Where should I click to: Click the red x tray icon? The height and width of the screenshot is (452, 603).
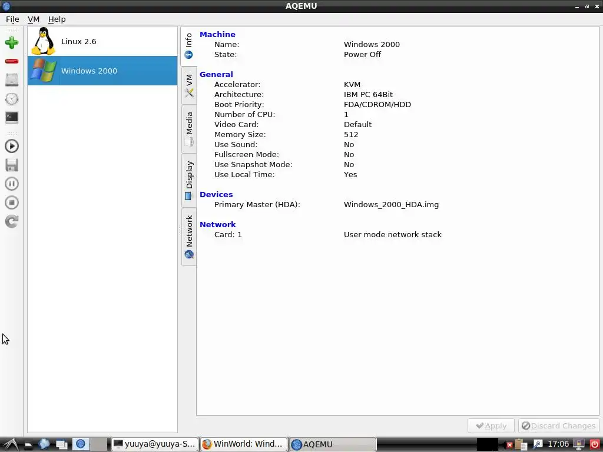tap(509, 445)
